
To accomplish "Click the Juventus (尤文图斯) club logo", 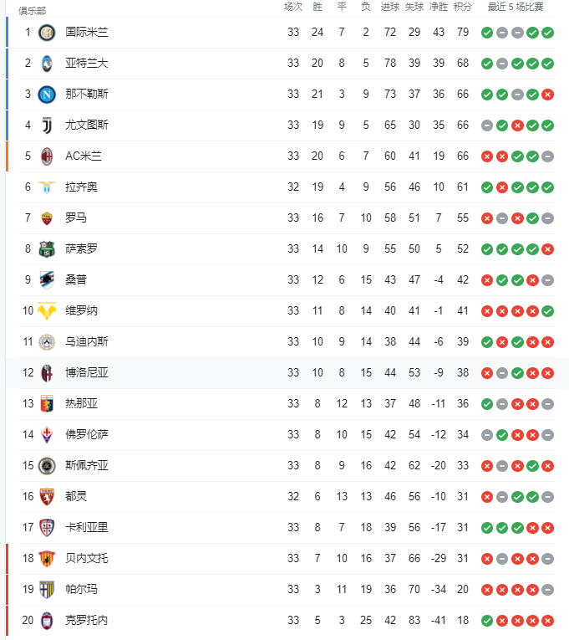I will pyautogui.click(x=47, y=125).
